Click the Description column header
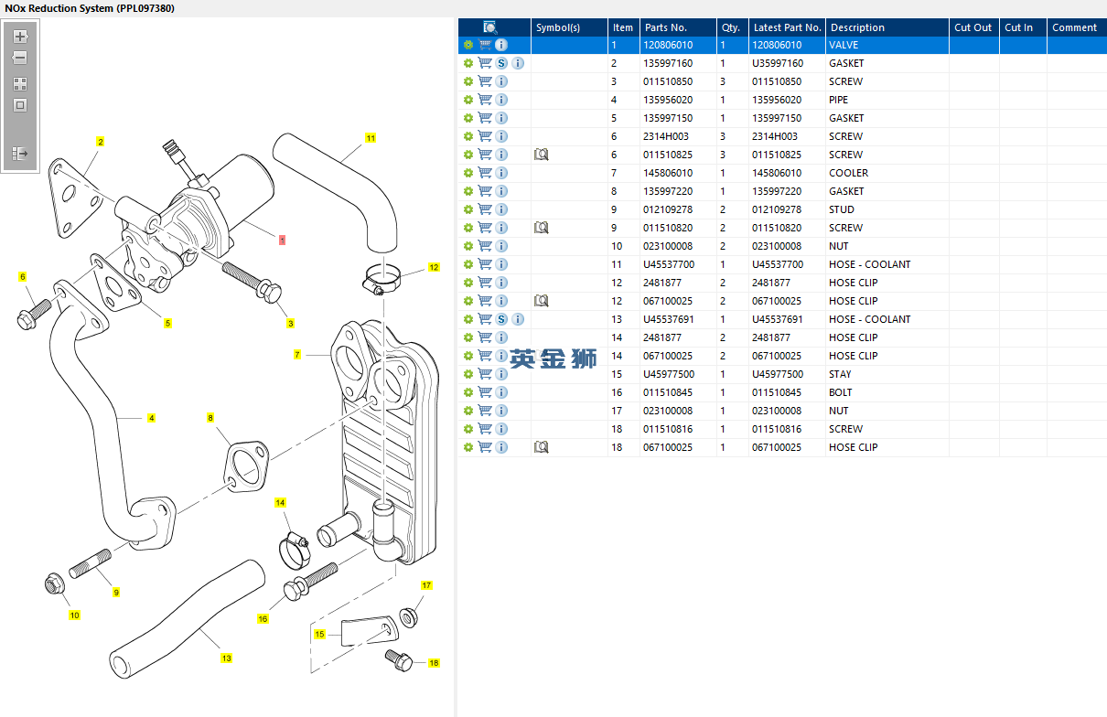 [x=857, y=27]
